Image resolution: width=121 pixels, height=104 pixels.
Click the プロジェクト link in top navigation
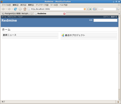click(x=12, y=17)
